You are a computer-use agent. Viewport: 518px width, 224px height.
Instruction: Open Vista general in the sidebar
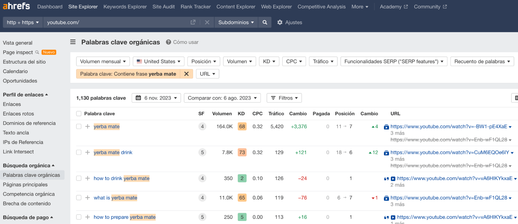[18, 43]
